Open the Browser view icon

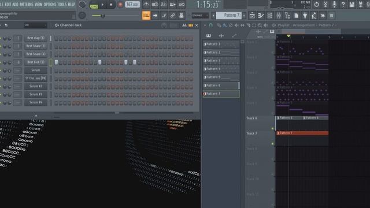point(287,16)
